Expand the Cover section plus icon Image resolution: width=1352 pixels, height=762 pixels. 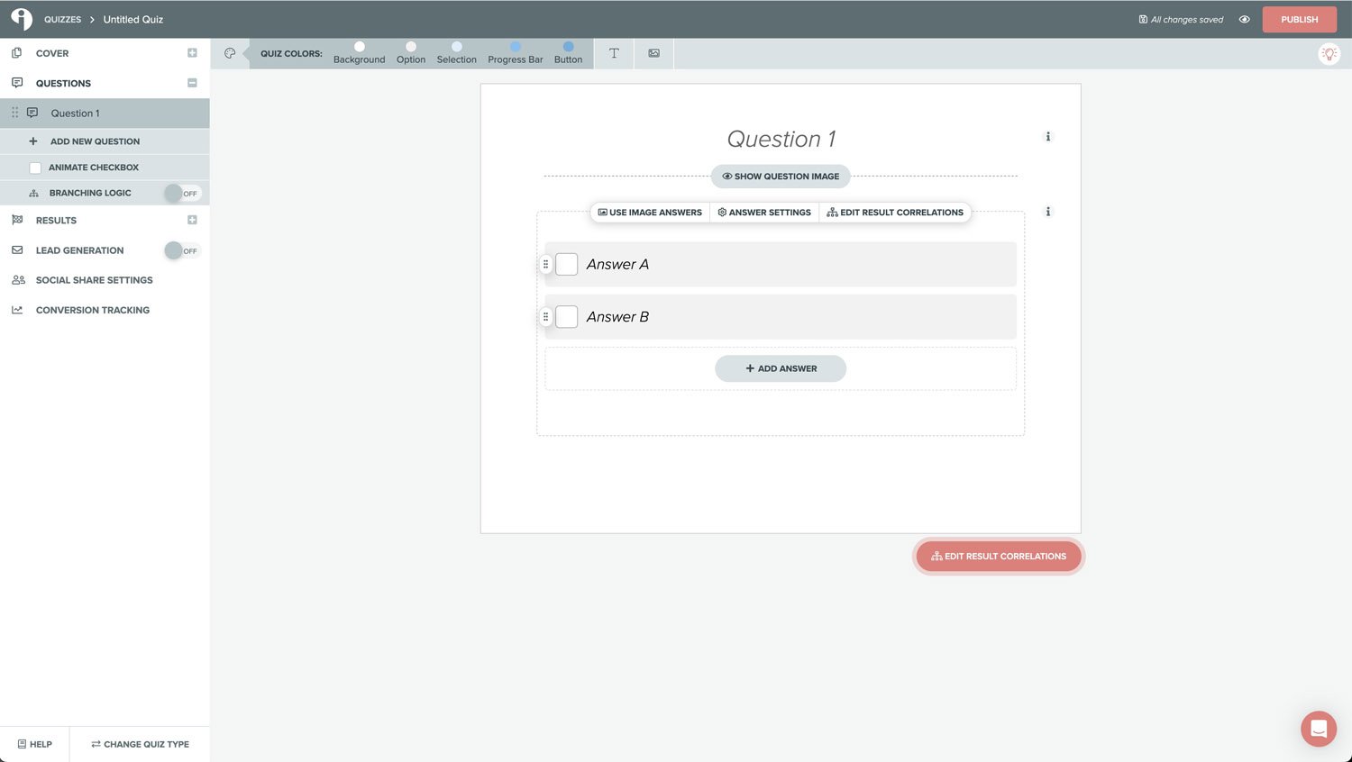pyautogui.click(x=192, y=53)
